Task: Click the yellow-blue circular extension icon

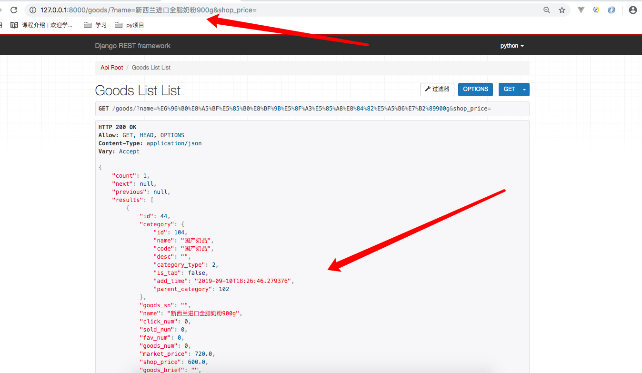Action: 596,10
